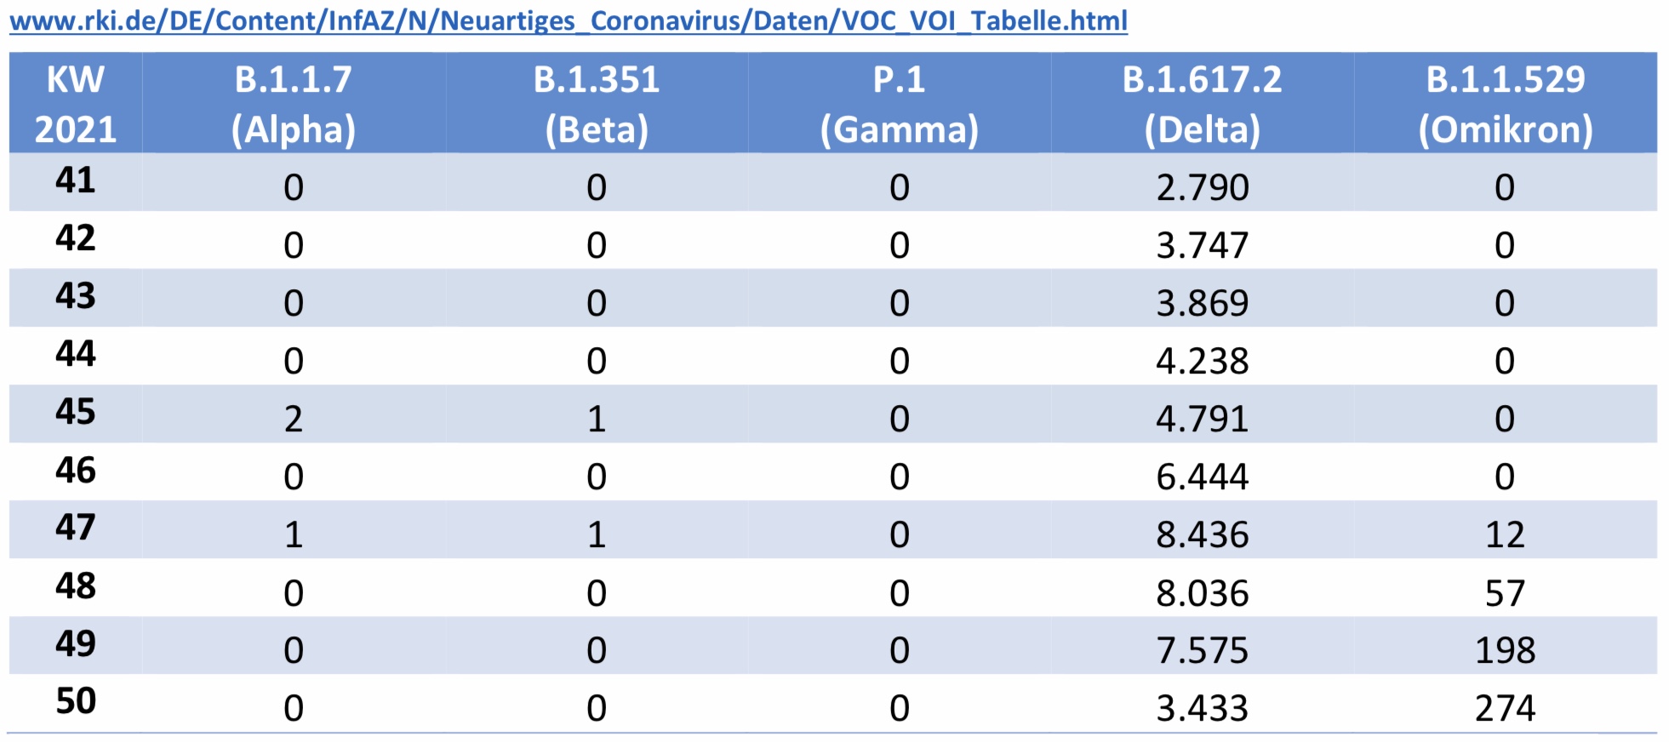Click Omikron count 274 in week 50

click(x=1505, y=708)
